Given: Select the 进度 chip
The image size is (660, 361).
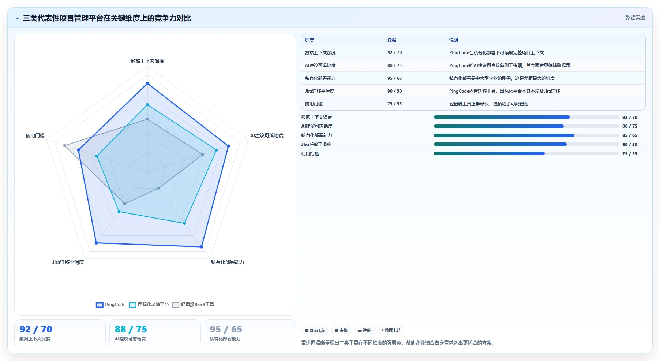Looking at the screenshot, I should click(x=364, y=330).
